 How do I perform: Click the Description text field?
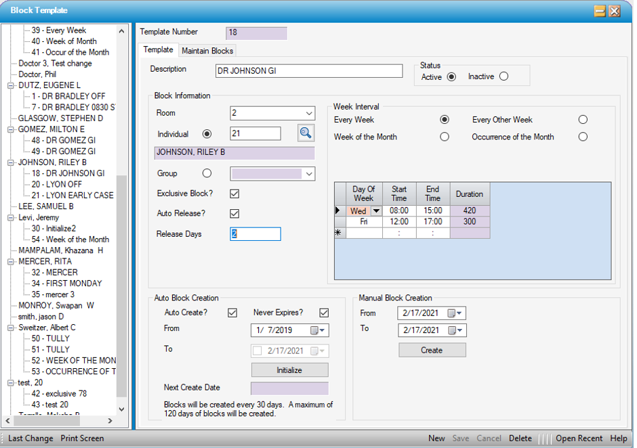tap(309, 71)
